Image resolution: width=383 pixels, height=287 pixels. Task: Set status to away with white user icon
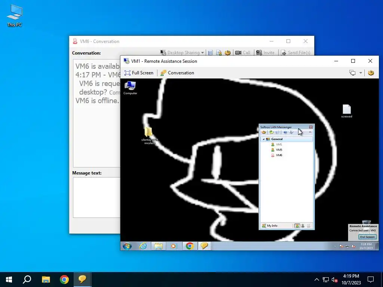(309, 226)
